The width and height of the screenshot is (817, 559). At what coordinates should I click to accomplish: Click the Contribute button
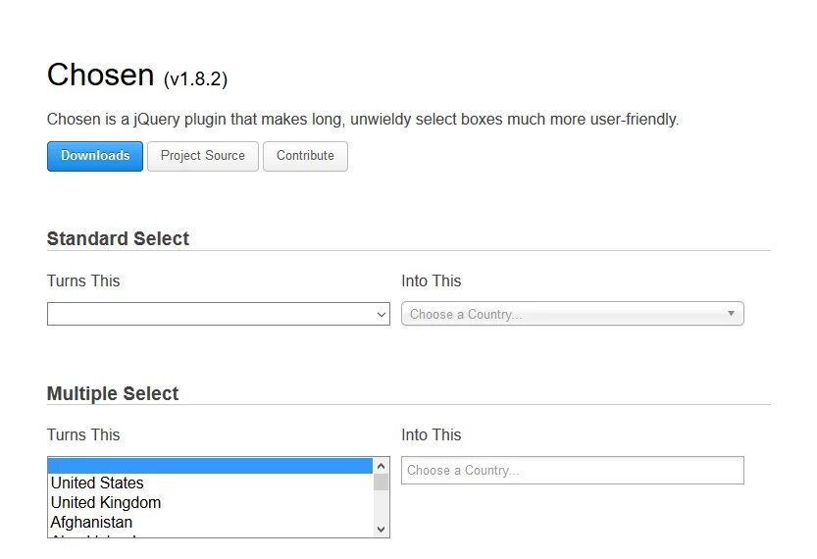[x=305, y=156]
